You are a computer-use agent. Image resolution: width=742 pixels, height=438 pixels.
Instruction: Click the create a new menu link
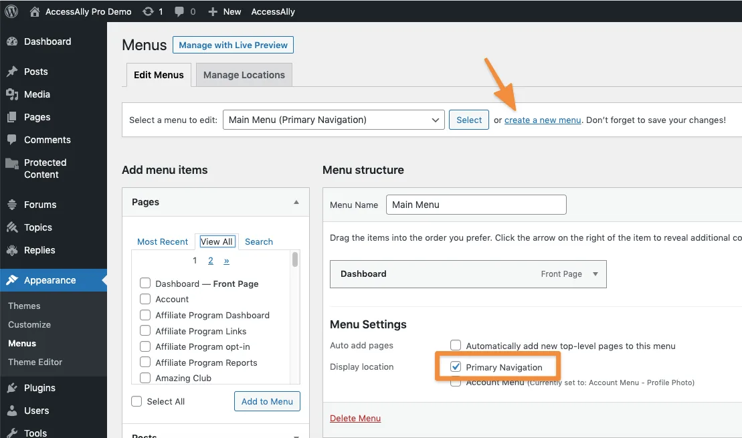pos(543,120)
